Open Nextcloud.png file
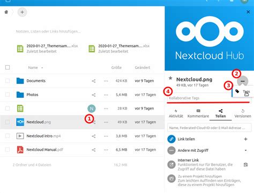Screen dimensions: 254x193 tap(39, 122)
